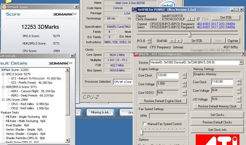Decrease Memory Core Clock with down arrow
This screenshot has width=246, height=145.
(239, 83)
